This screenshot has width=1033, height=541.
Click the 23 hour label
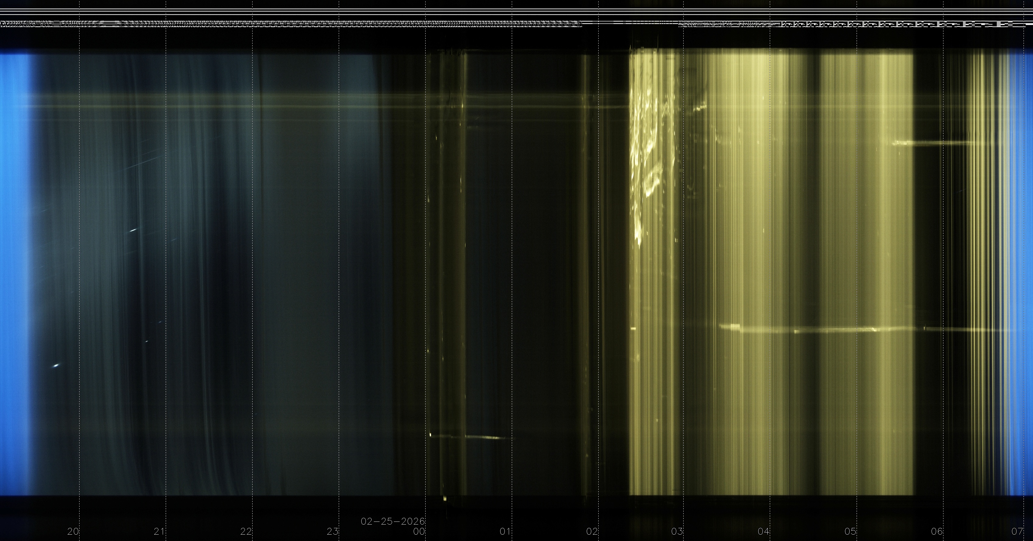(332, 532)
